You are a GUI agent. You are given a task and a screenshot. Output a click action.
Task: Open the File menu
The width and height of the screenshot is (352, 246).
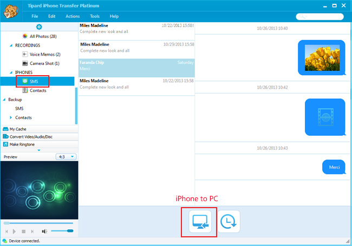35,16
